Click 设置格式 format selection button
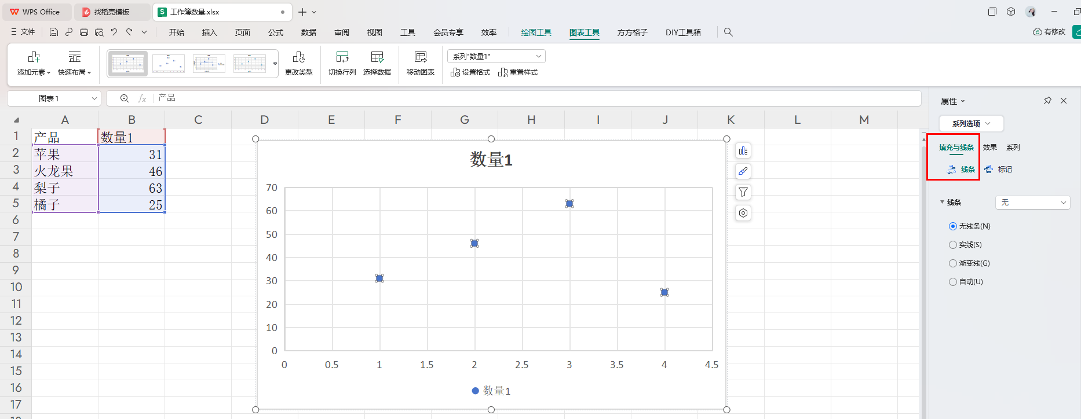The height and width of the screenshot is (419, 1081). point(470,72)
